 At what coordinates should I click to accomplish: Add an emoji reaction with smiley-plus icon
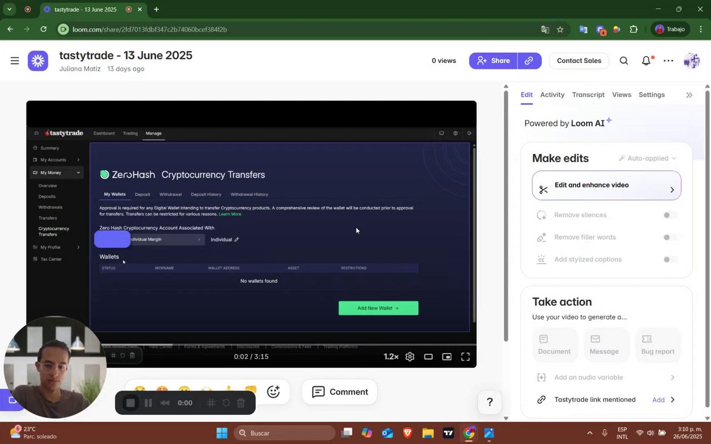(x=273, y=392)
